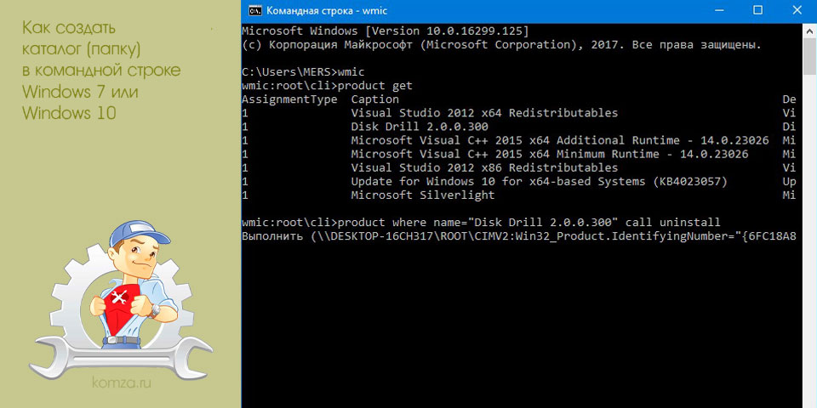Click the 'AssignmentType' column header

tap(289, 99)
